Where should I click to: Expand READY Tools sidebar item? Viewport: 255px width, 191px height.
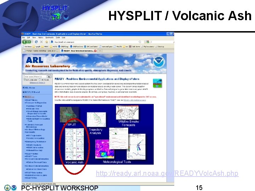[32, 156]
